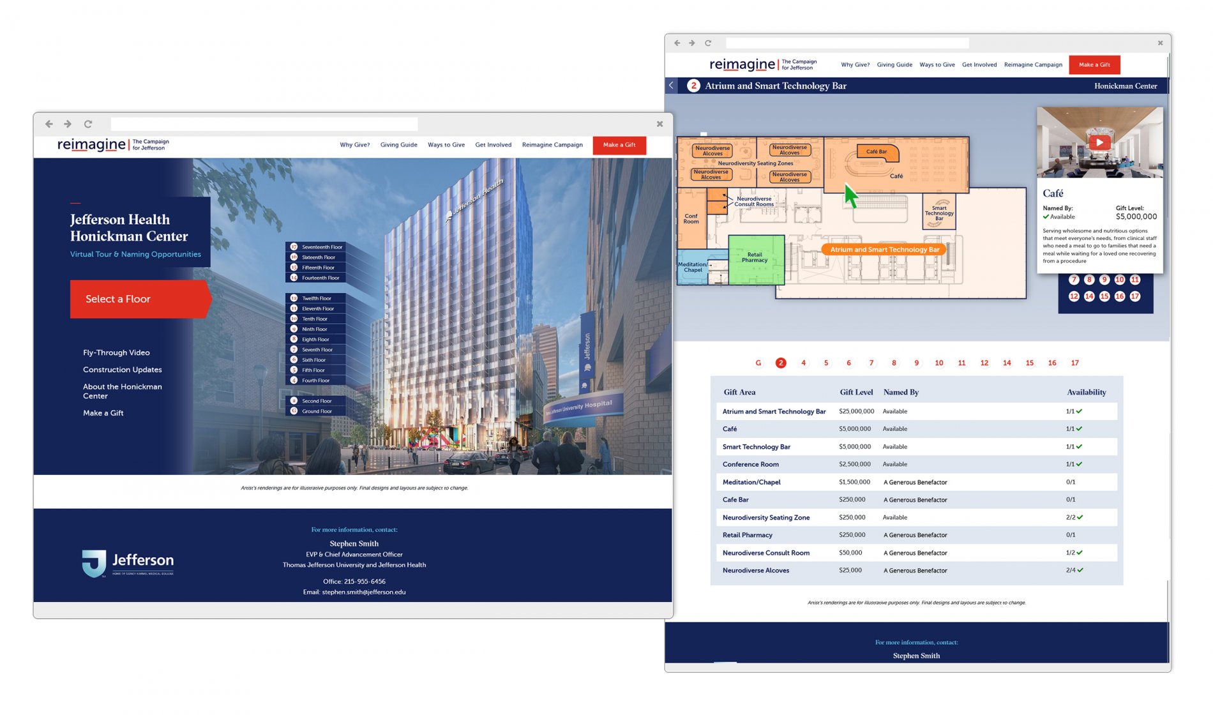Click Neurodiverse Consult Room table row
Image resolution: width=1213 pixels, height=715 pixels.
coord(917,553)
